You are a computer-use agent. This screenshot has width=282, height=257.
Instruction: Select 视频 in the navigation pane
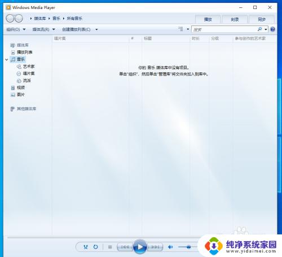click(x=21, y=88)
